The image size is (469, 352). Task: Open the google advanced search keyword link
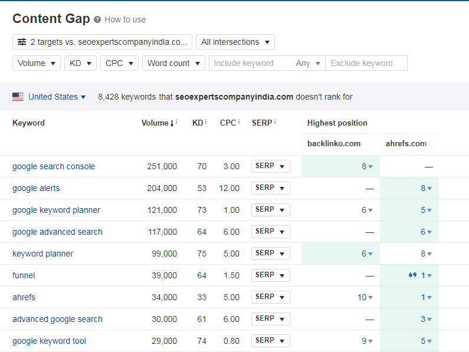click(x=57, y=232)
